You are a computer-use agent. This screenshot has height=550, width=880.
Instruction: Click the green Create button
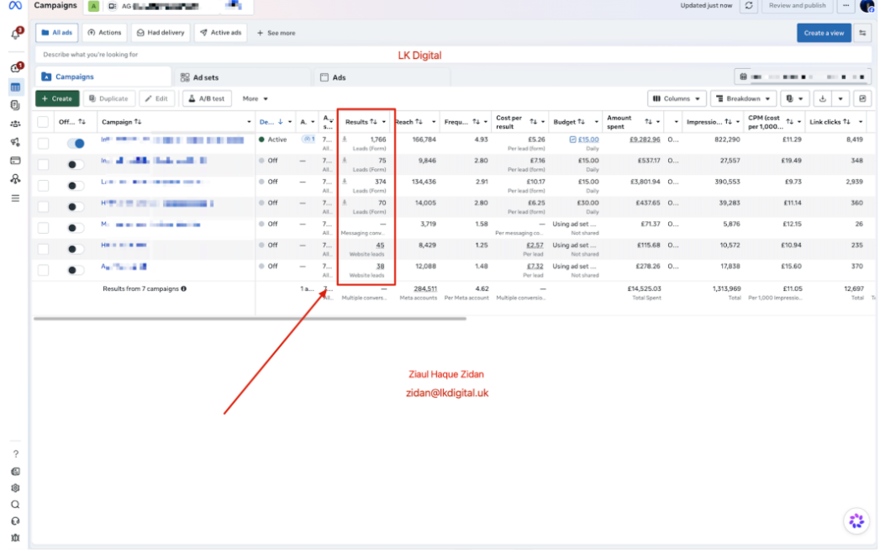point(57,99)
